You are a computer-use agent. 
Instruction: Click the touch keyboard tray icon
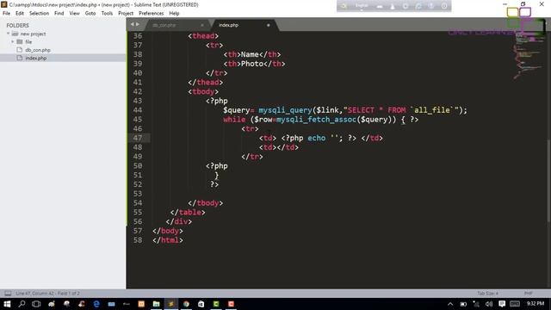515,304
